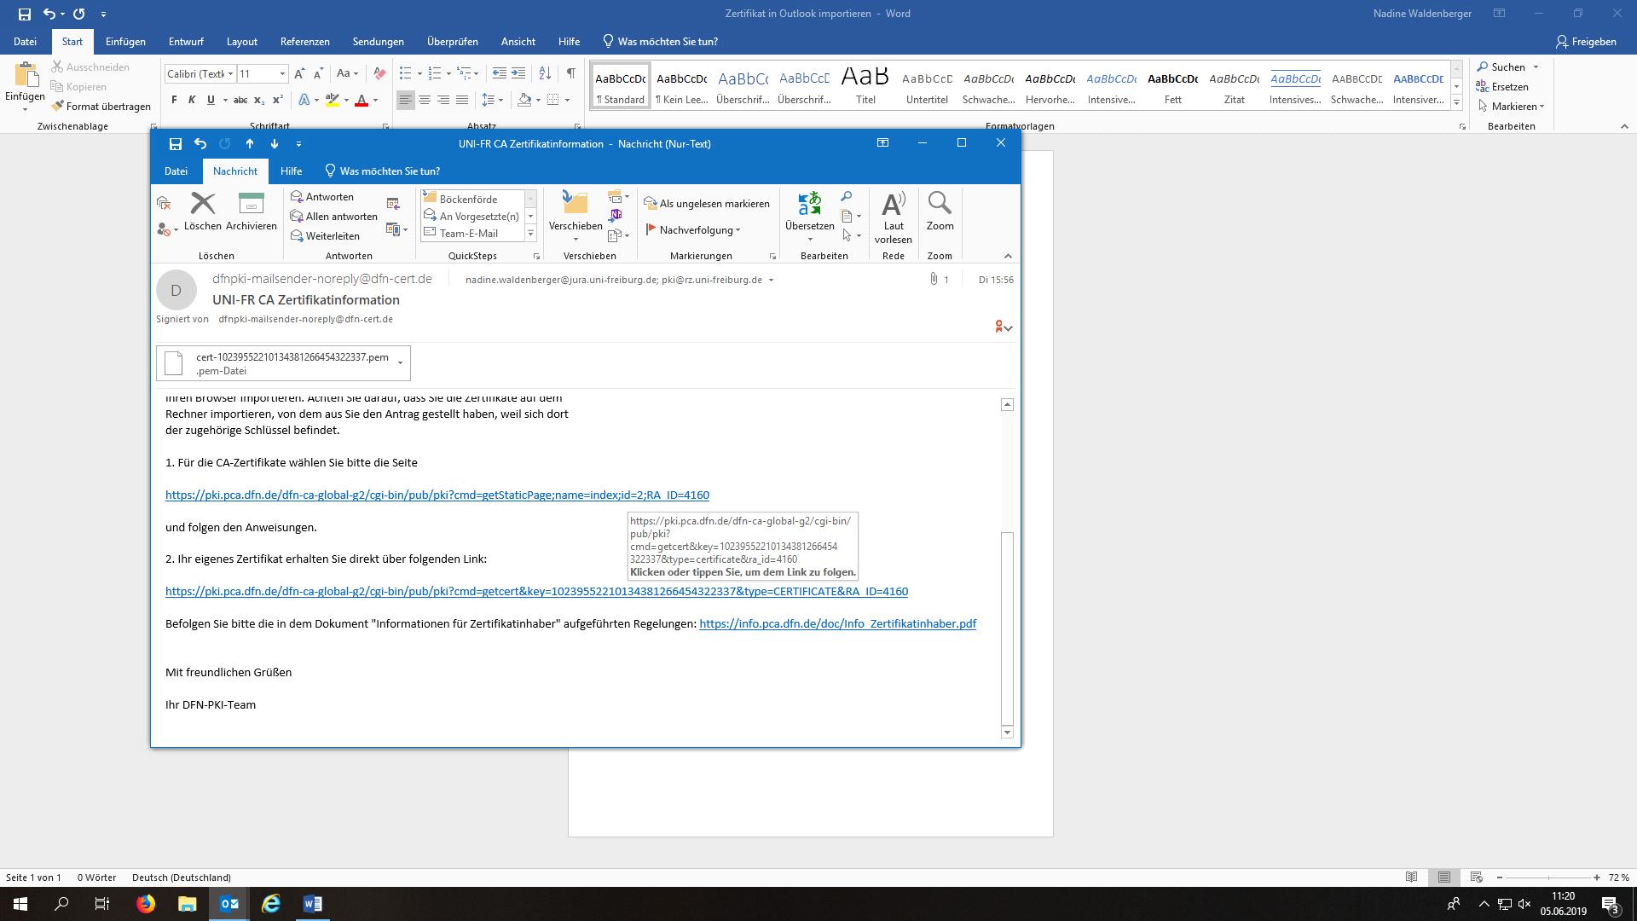Expand the Team-E-Mail dropdown arrow

pos(529,233)
